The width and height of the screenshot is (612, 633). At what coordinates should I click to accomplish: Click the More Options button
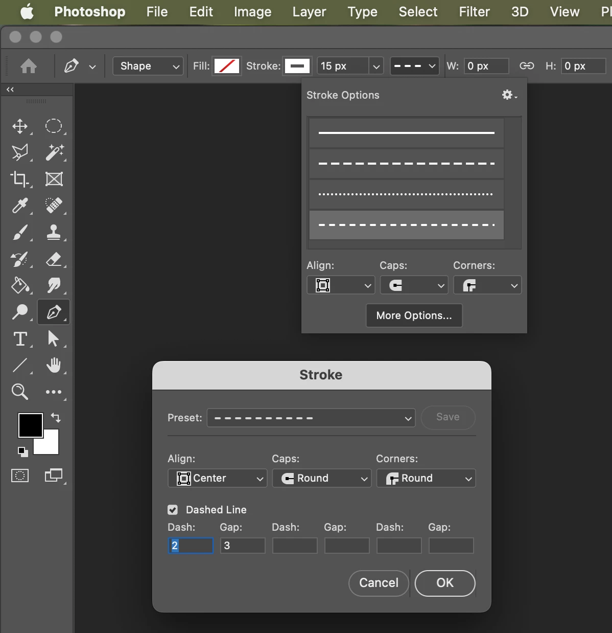(x=414, y=315)
